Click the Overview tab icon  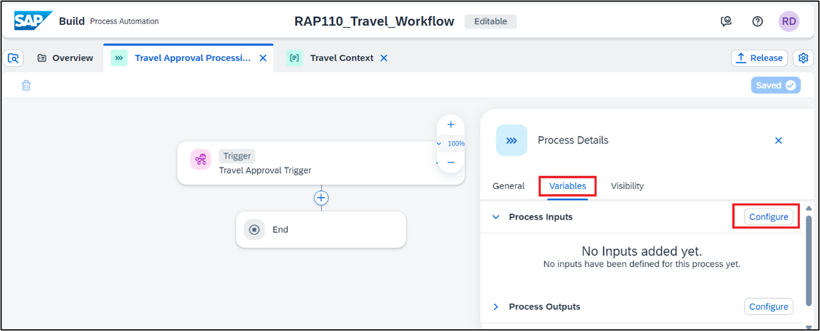coord(41,58)
